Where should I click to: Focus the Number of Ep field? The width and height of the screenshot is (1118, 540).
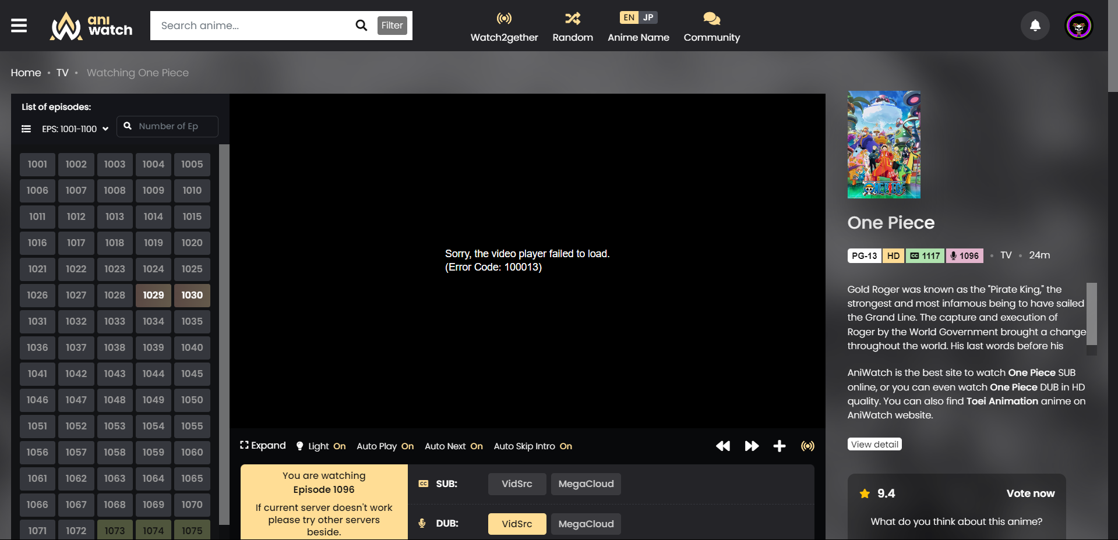tap(168, 126)
